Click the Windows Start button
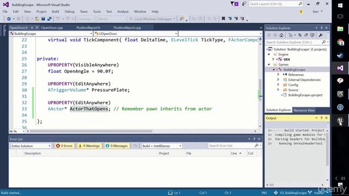Image resolution: width=349 pixels, height=196 pixels. point(340,5)
